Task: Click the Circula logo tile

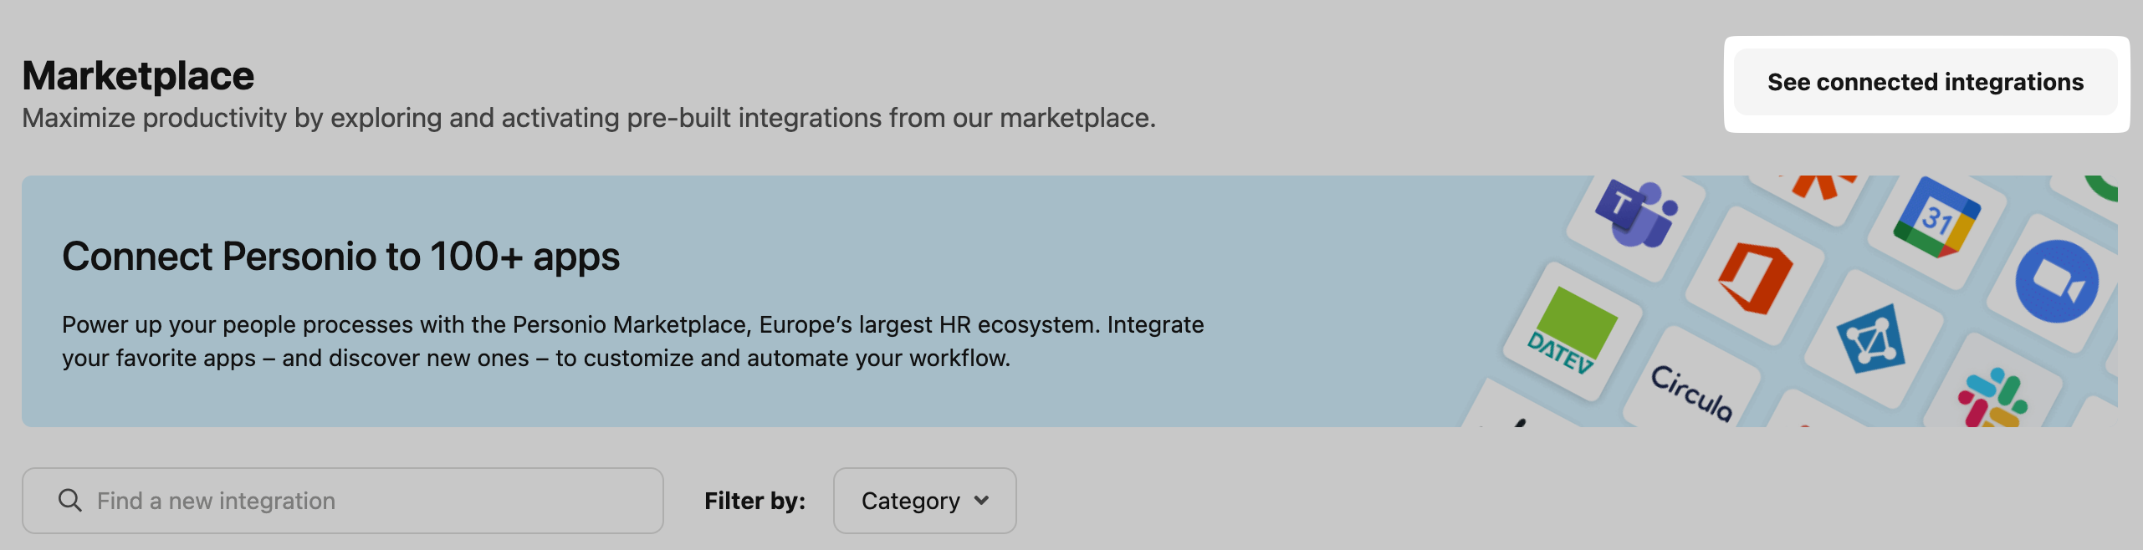Action: tap(1691, 391)
